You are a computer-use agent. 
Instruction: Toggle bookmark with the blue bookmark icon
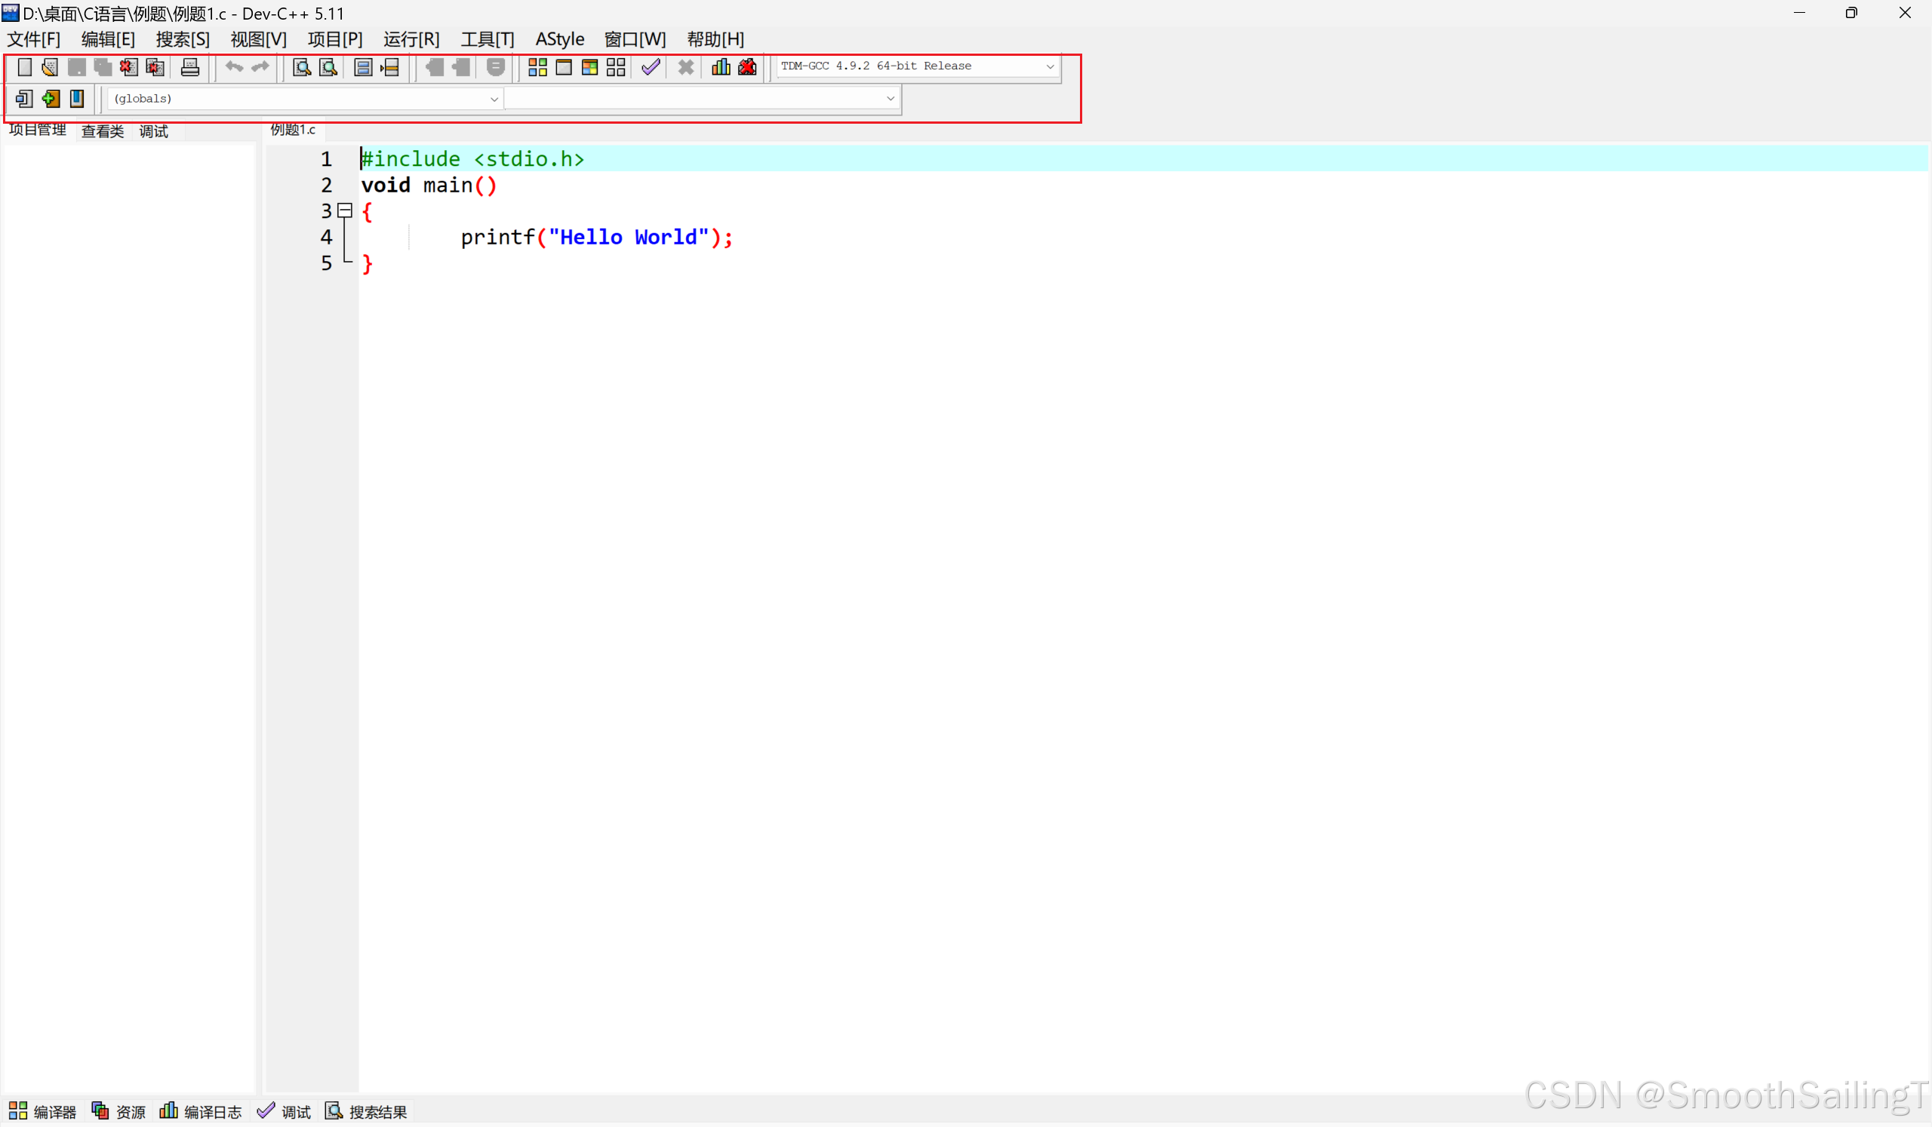[77, 99]
